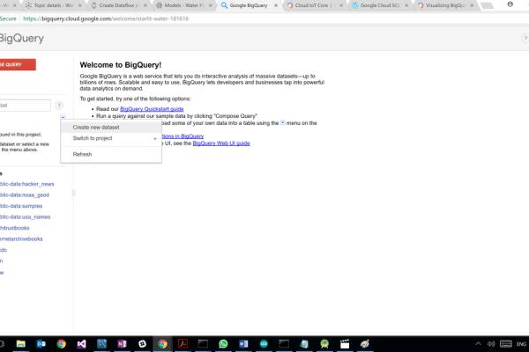Open a new Chrome tab

[487, 5]
